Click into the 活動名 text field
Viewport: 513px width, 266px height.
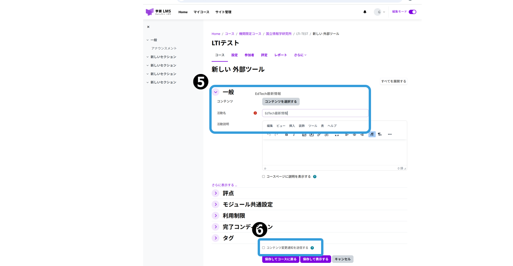click(315, 113)
